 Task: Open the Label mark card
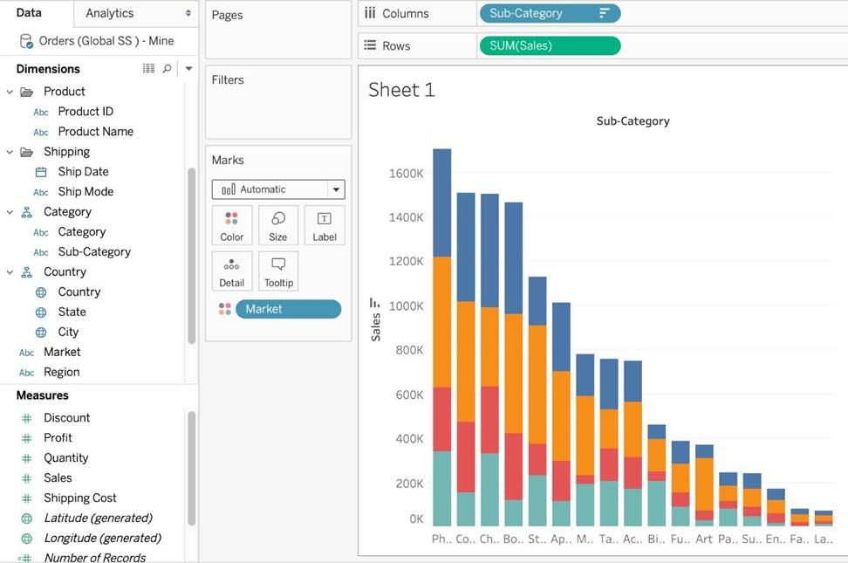[325, 224]
